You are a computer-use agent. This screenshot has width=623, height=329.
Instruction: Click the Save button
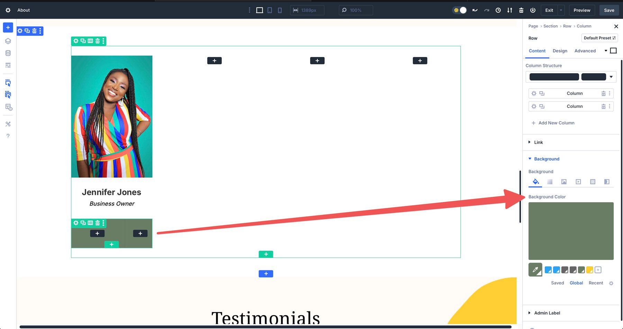[609, 10]
